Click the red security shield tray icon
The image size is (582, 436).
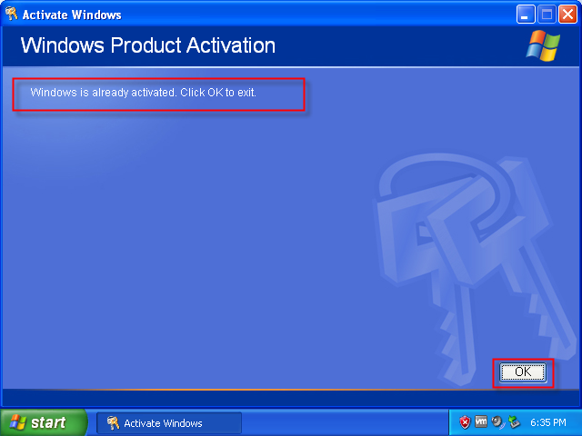point(465,421)
